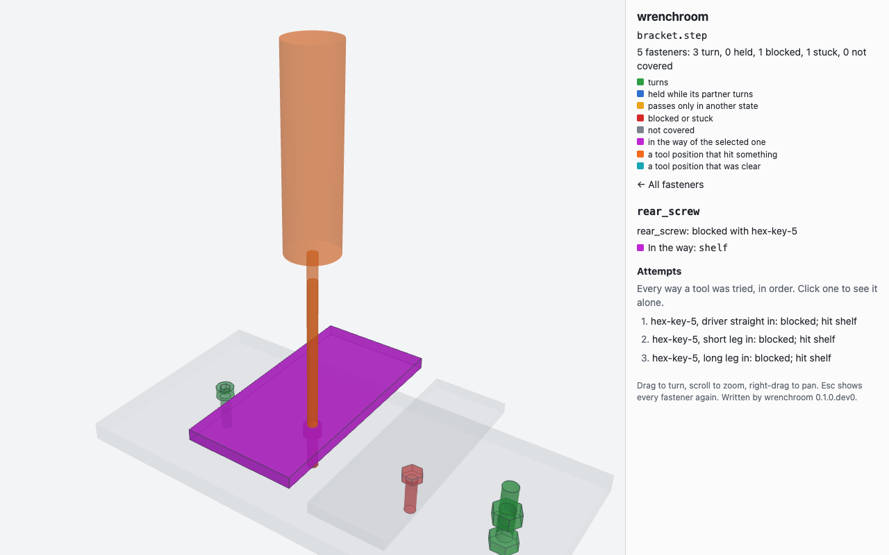Click the small green screw at left

pyautogui.click(x=225, y=404)
